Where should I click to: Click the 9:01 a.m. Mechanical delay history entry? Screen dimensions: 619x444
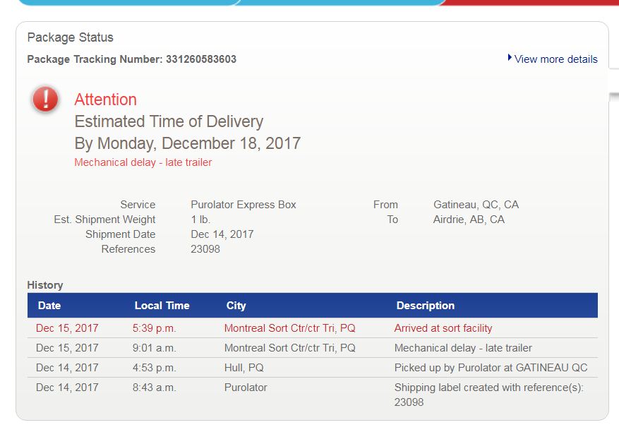point(313,348)
